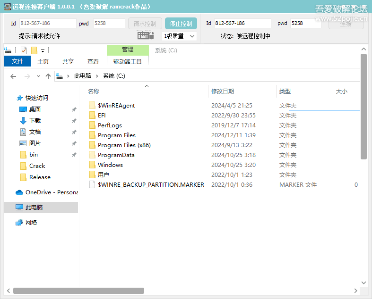The width and height of the screenshot is (372, 299).
Task: Open the 共享 ribbon tab
Action: click(68, 62)
